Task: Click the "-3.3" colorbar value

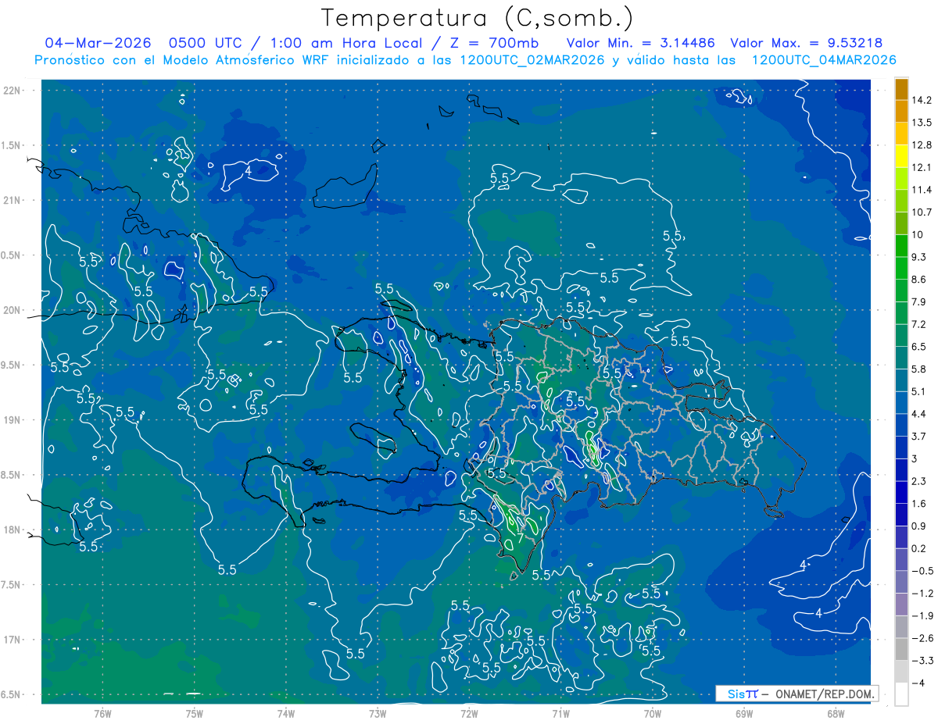Action: [922, 661]
